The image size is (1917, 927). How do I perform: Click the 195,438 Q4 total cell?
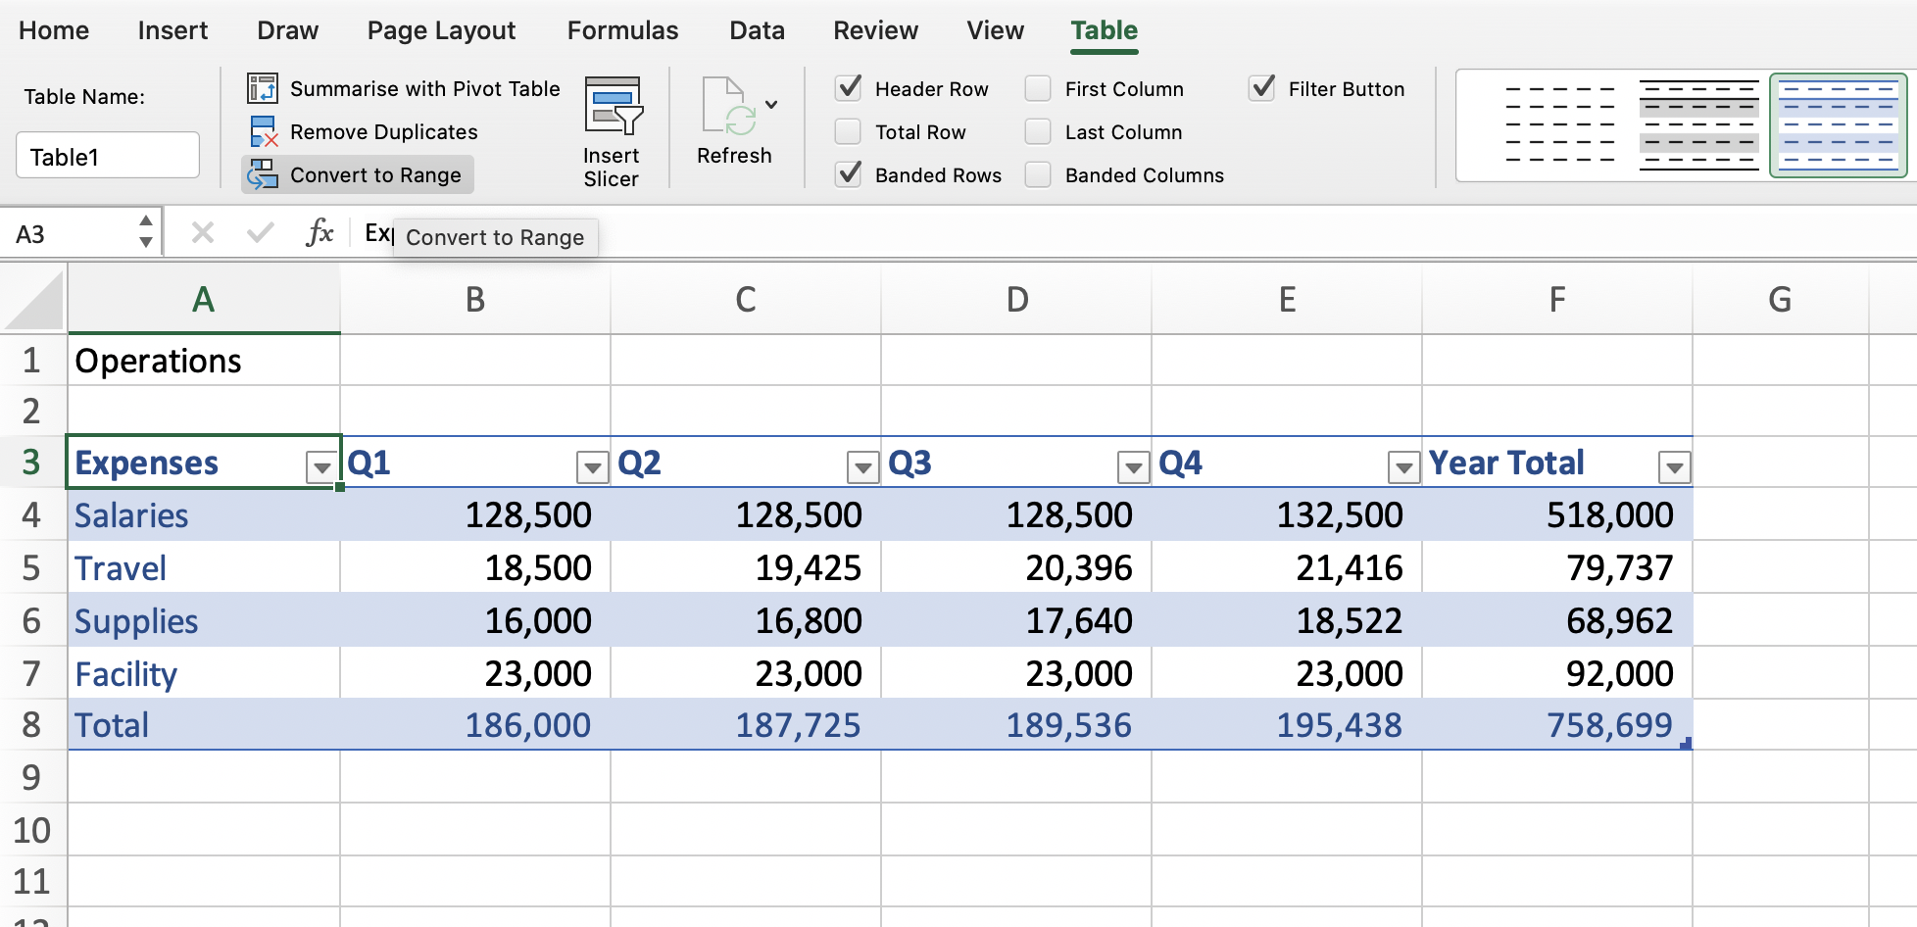pos(1287,725)
